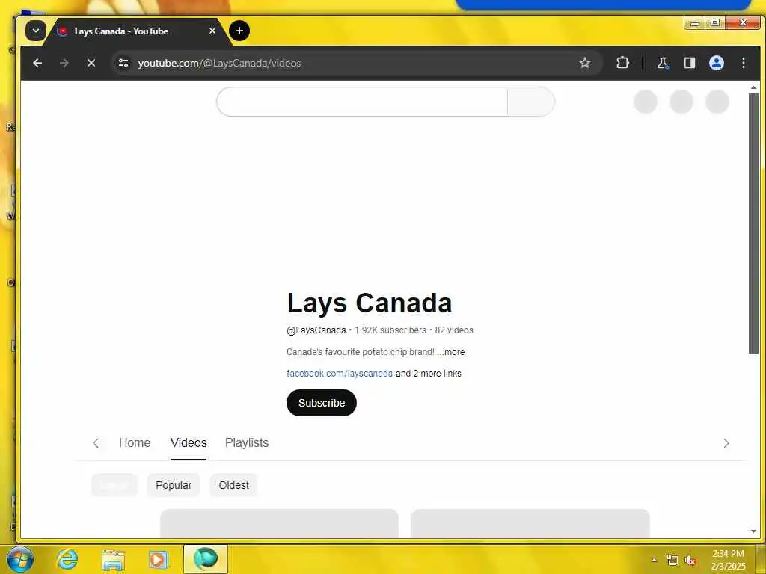Viewport: 766px width, 574px height.
Task: Click the page vertical scrollbar thumb
Action: 753,223
